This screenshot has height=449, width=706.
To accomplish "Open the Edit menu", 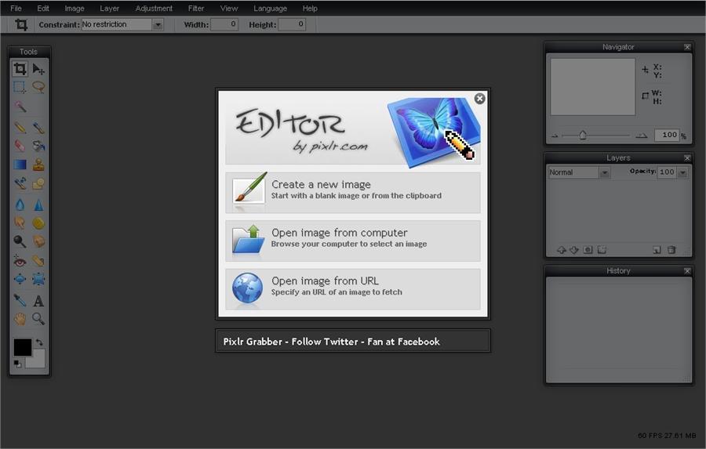I will pos(43,8).
